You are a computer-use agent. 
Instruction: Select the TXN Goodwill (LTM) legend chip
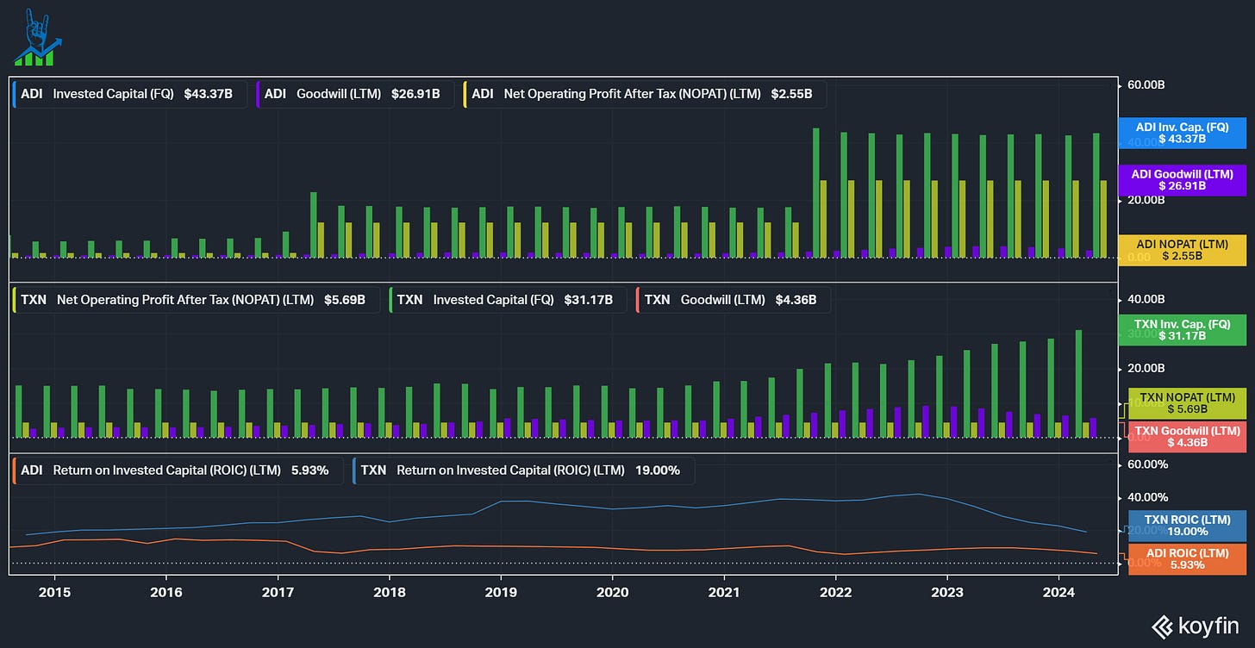coord(733,300)
